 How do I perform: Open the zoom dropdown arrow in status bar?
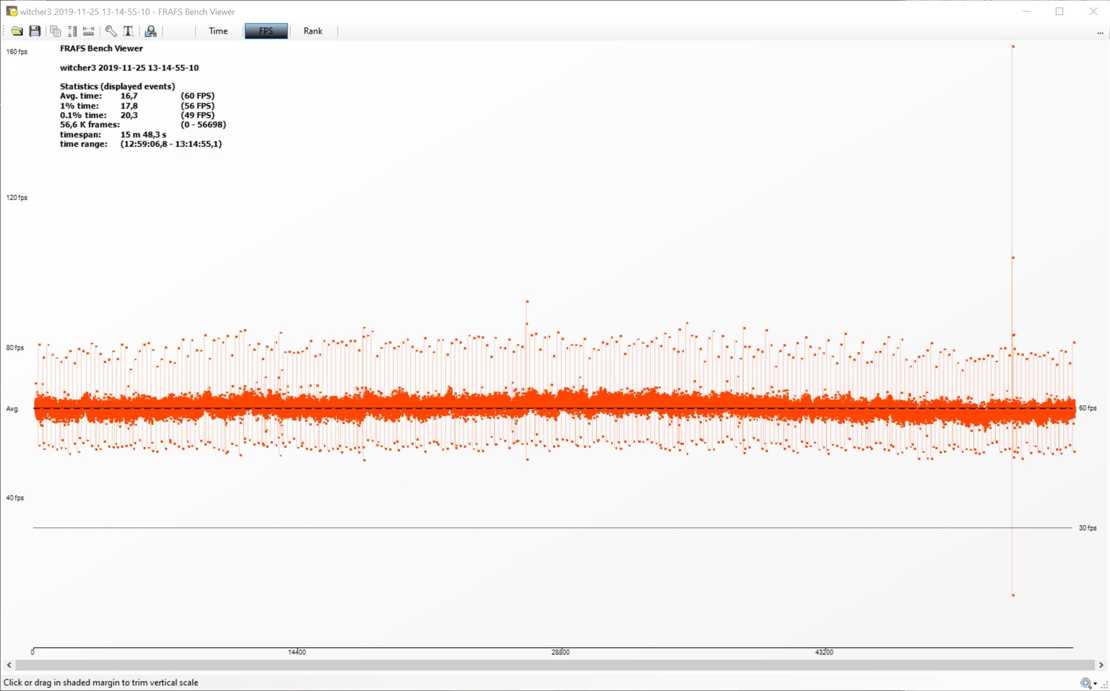tap(1096, 684)
